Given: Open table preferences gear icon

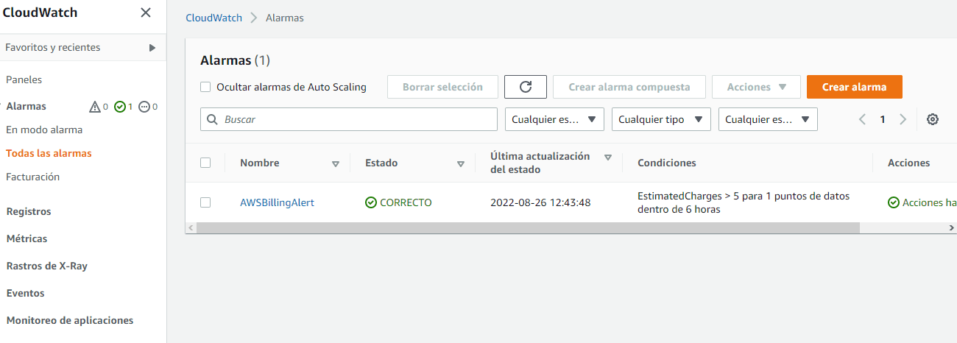Looking at the screenshot, I should (x=933, y=119).
